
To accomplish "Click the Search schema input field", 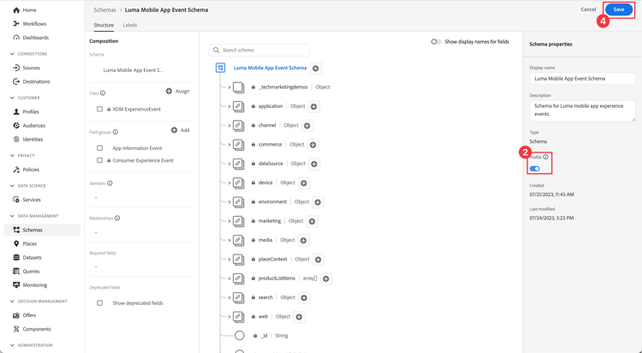I will click(x=264, y=50).
